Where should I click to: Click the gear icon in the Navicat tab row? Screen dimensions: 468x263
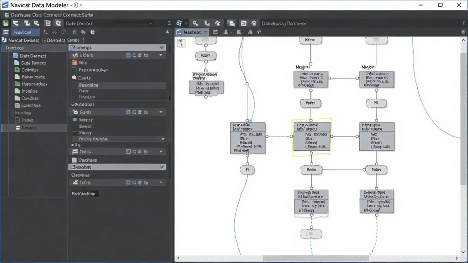(92, 32)
